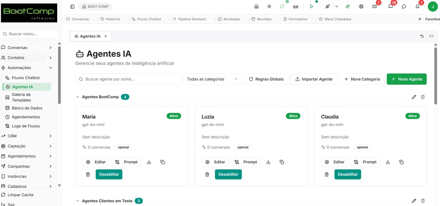
Task: Expand CRM in sidebar
Action: point(26,136)
